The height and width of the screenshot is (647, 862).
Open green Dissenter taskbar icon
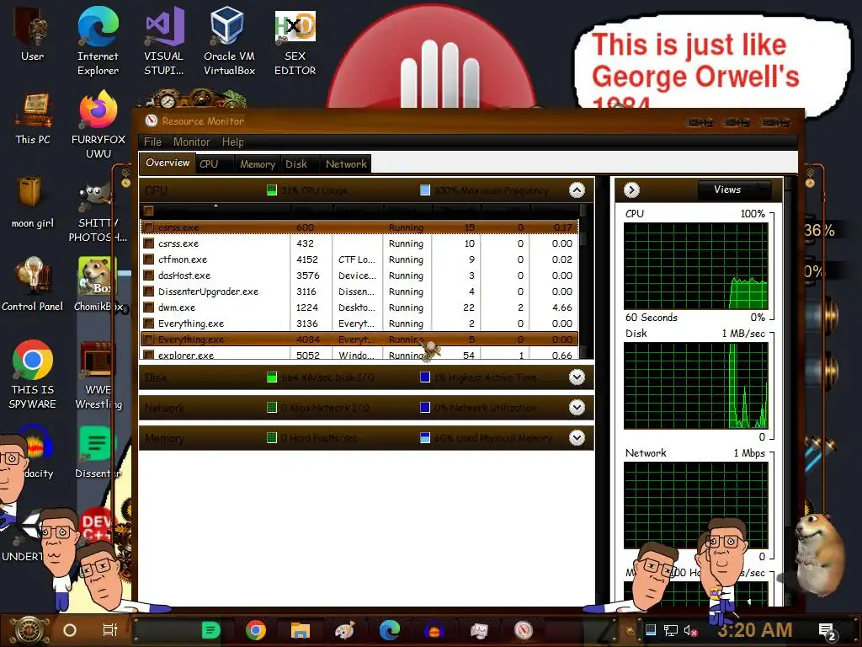(x=210, y=630)
